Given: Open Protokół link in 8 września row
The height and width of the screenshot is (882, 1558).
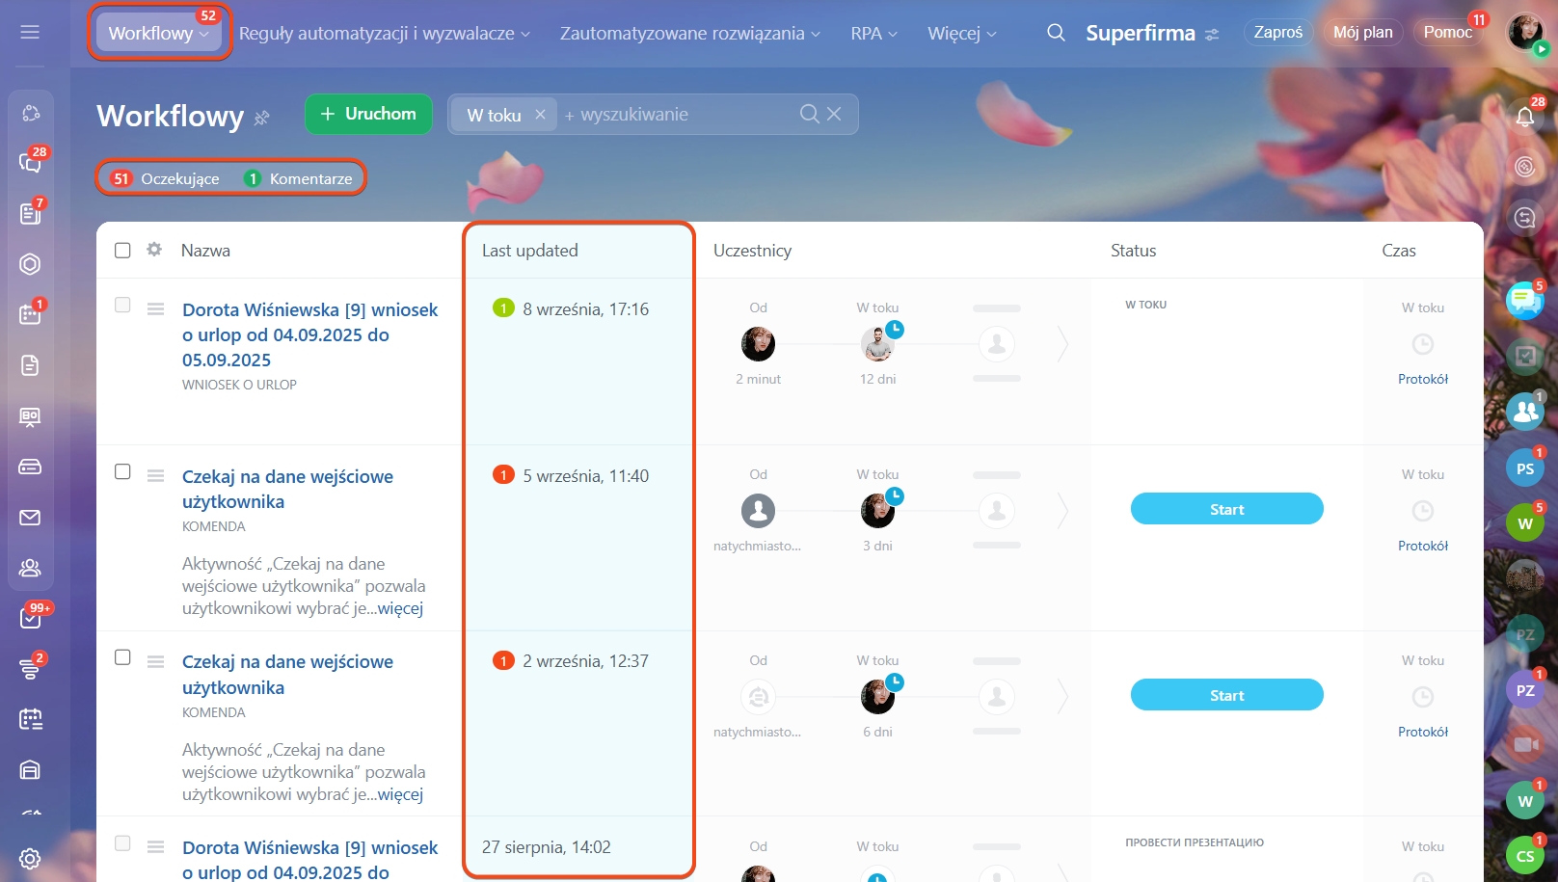Looking at the screenshot, I should pyautogui.click(x=1423, y=379).
